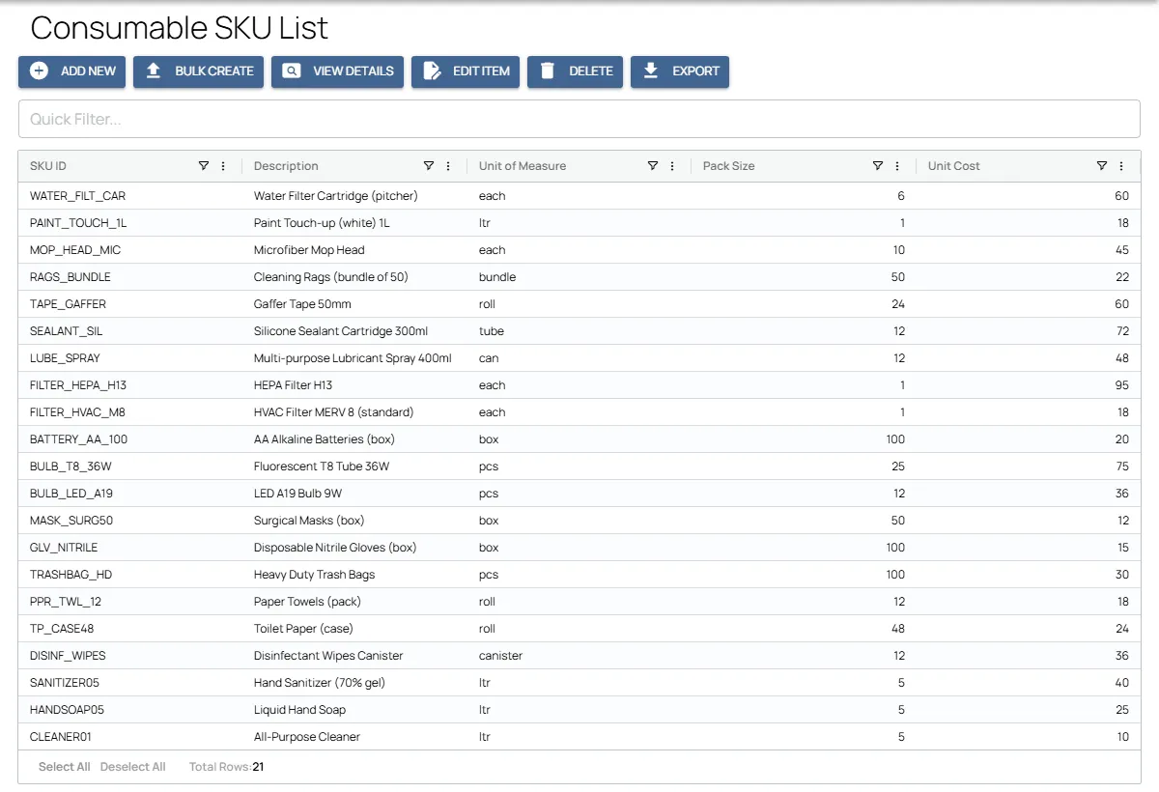Image resolution: width=1159 pixels, height=792 pixels.
Task: Open the Description column filter funnel
Action: pos(429,166)
